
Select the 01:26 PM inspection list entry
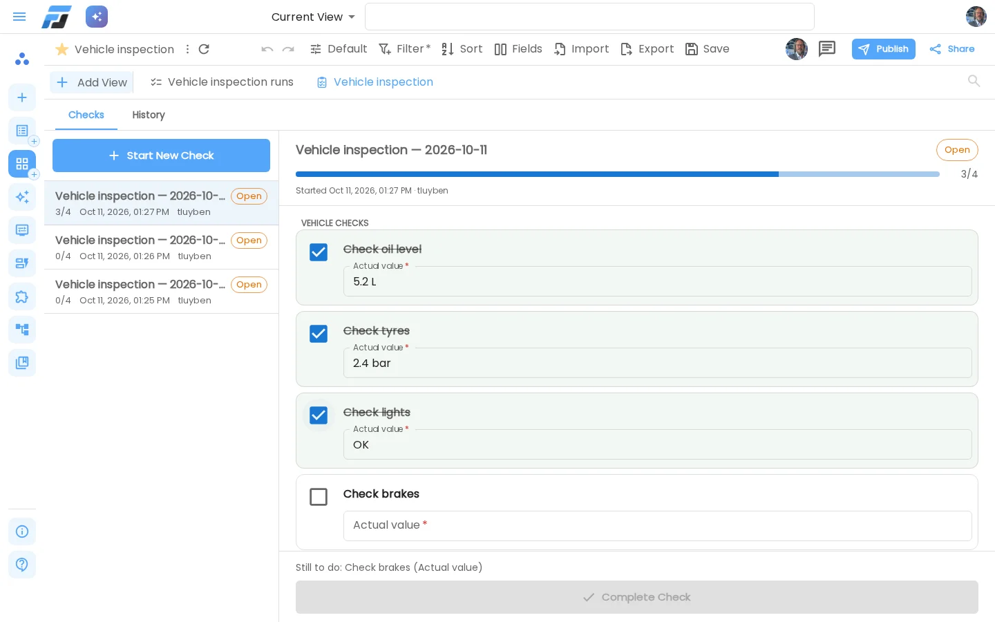[161, 247]
